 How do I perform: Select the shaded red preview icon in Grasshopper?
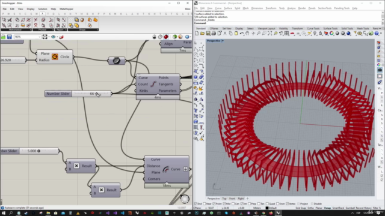coord(166,37)
